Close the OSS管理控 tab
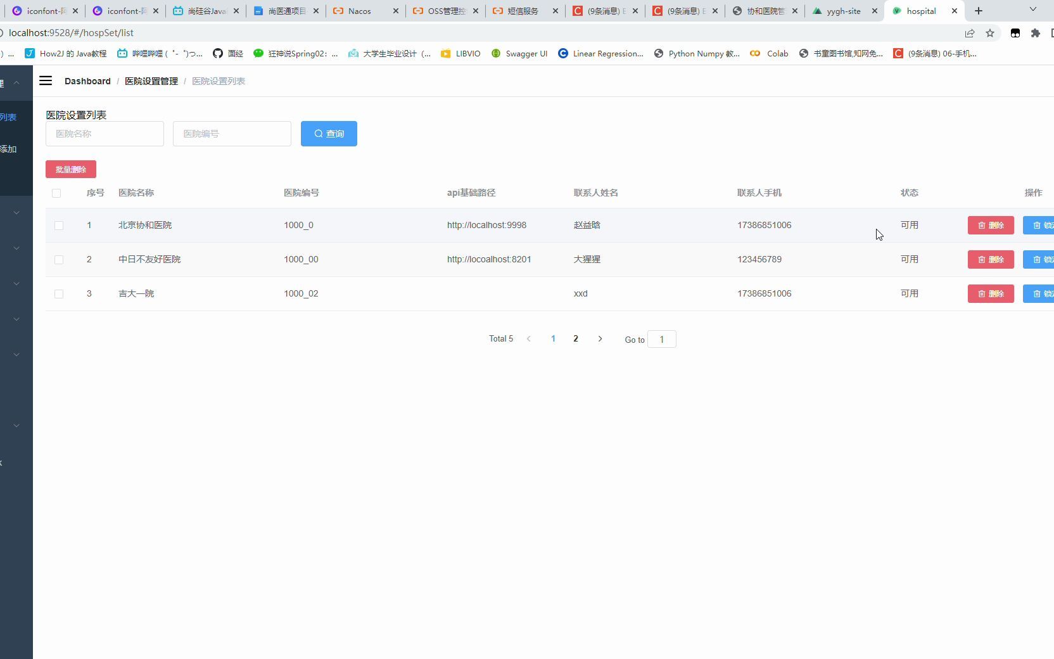1054x659 pixels. pyautogui.click(x=476, y=11)
